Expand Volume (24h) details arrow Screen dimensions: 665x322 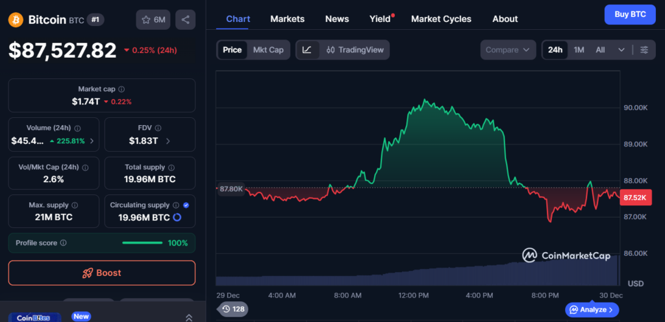point(91,141)
